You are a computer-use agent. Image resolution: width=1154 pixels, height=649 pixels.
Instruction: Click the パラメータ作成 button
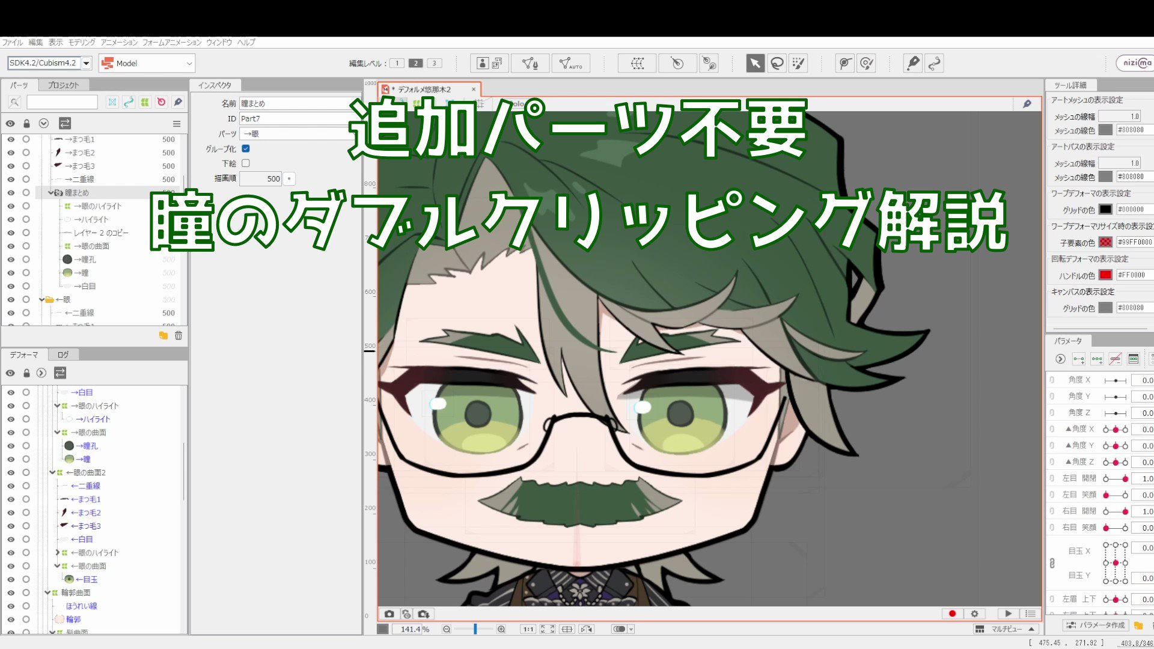1096,625
